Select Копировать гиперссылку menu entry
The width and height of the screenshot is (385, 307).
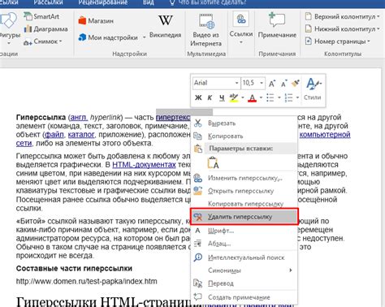point(244,204)
